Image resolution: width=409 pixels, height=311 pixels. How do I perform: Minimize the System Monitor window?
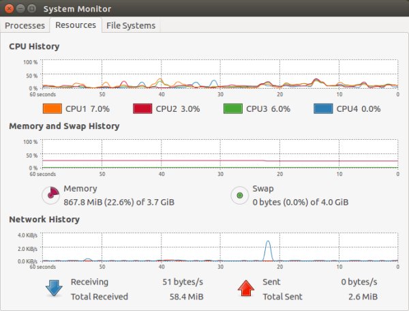click(20, 8)
